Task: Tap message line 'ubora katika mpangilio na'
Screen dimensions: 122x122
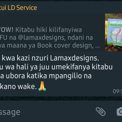Action: [x=49, y=76]
